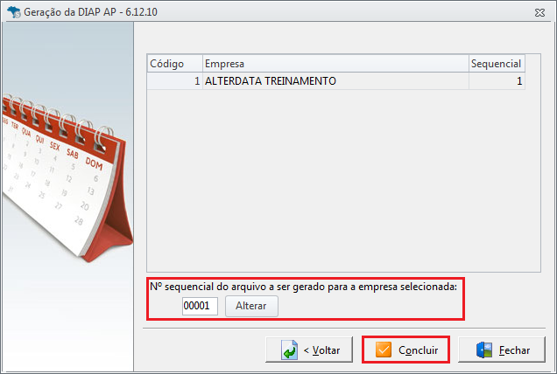Go back with the Voltar button
Image resolution: width=557 pixels, height=374 pixels.
click(x=309, y=350)
